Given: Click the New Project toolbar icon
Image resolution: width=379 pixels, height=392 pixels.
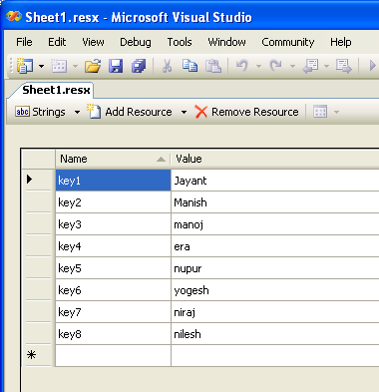Looking at the screenshot, I should point(25,66).
